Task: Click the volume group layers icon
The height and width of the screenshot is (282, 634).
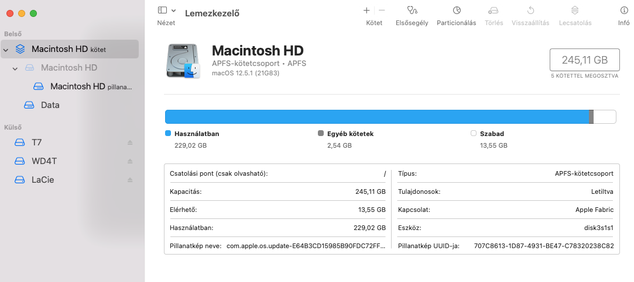Action: coord(20,49)
